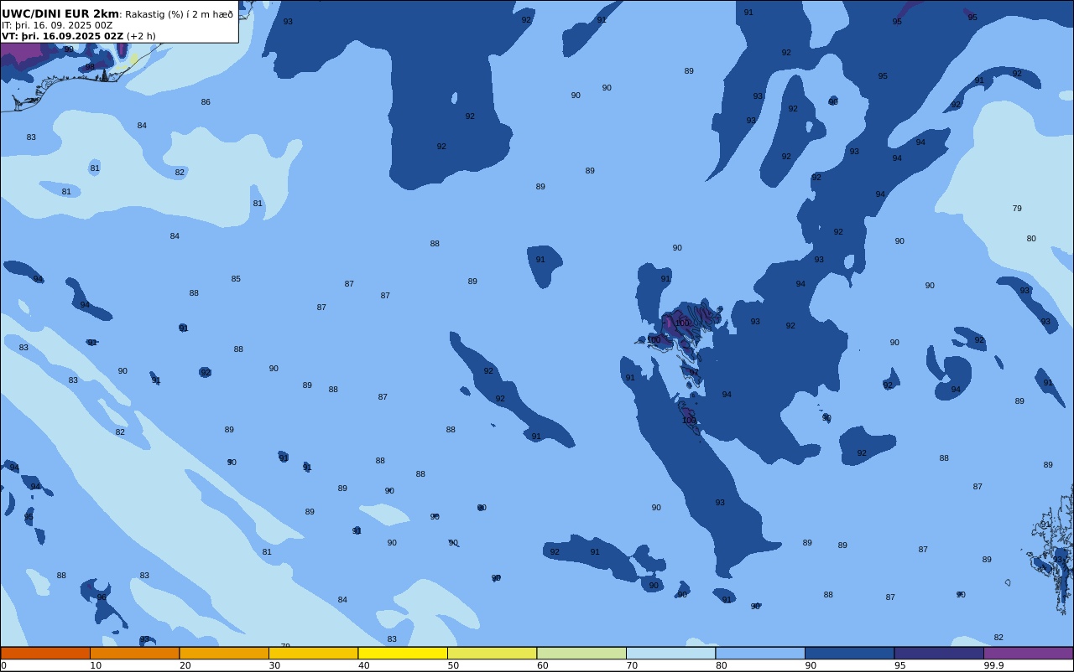Click the map title 'UWC/DINI EUR 2km'

click(x=60, y=14)
